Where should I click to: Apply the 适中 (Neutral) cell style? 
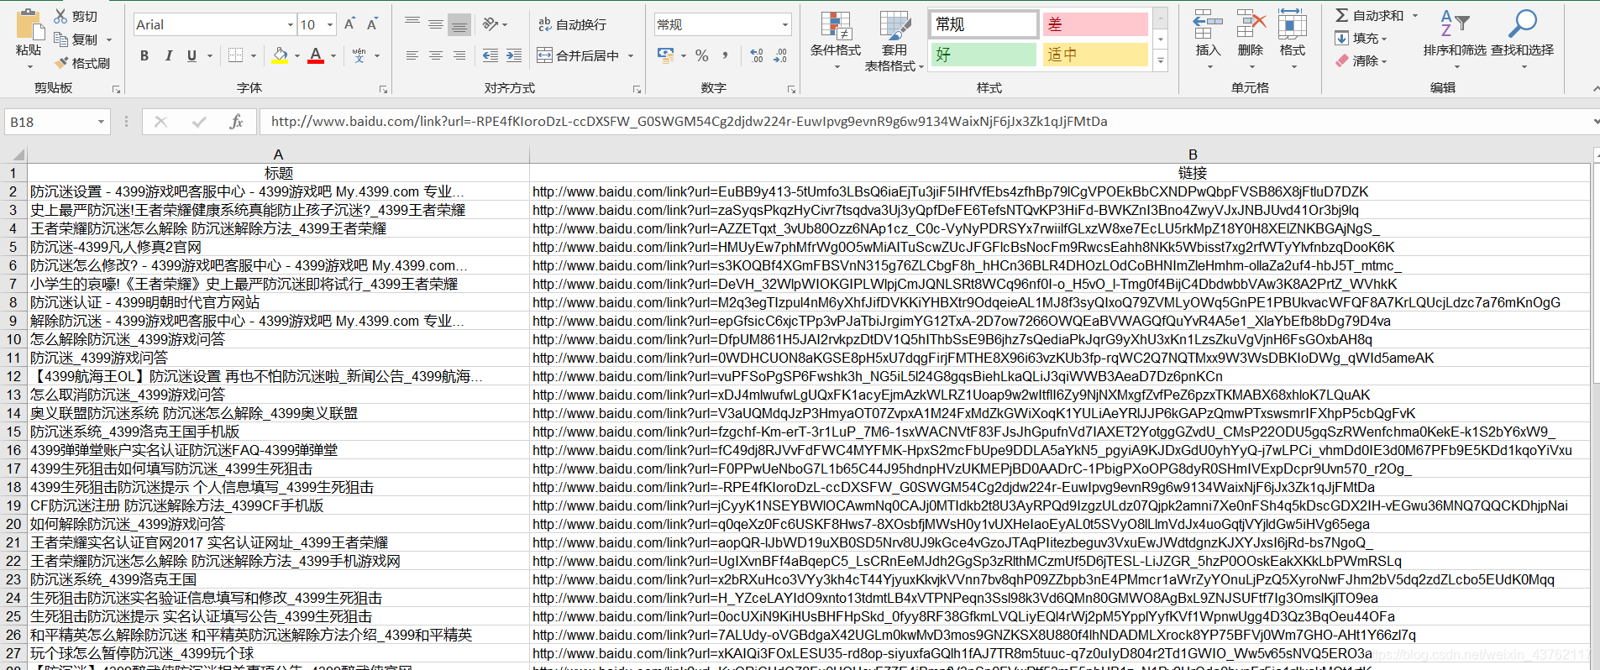click(x=1095, y=55)
